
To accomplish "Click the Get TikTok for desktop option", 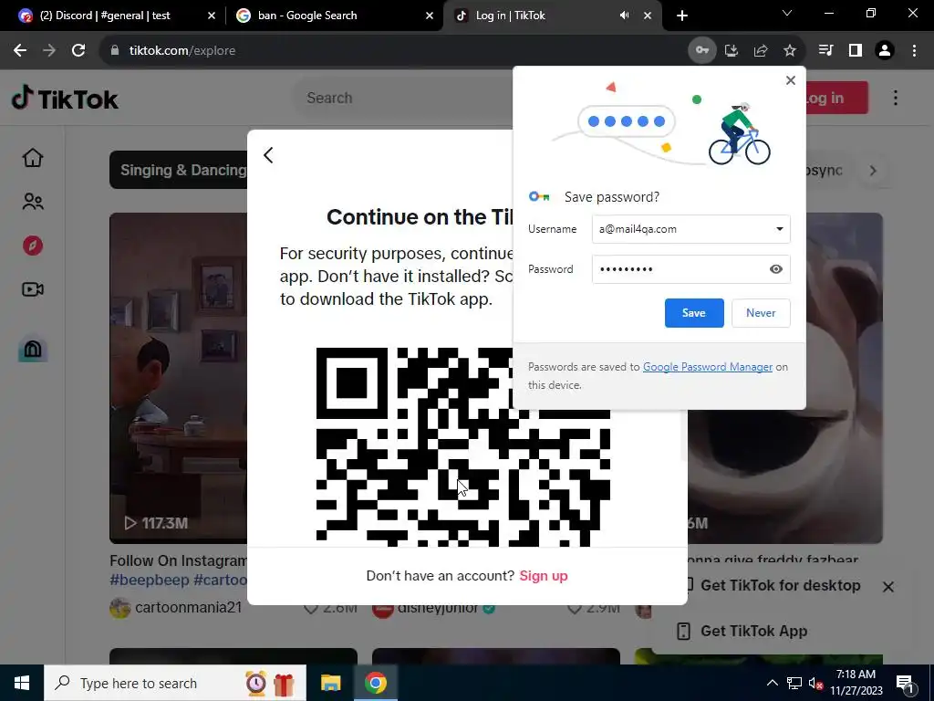I will click(780, 585).
